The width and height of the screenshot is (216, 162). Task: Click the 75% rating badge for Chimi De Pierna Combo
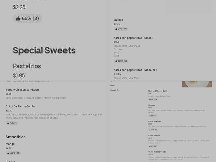(x=12, y=123)
